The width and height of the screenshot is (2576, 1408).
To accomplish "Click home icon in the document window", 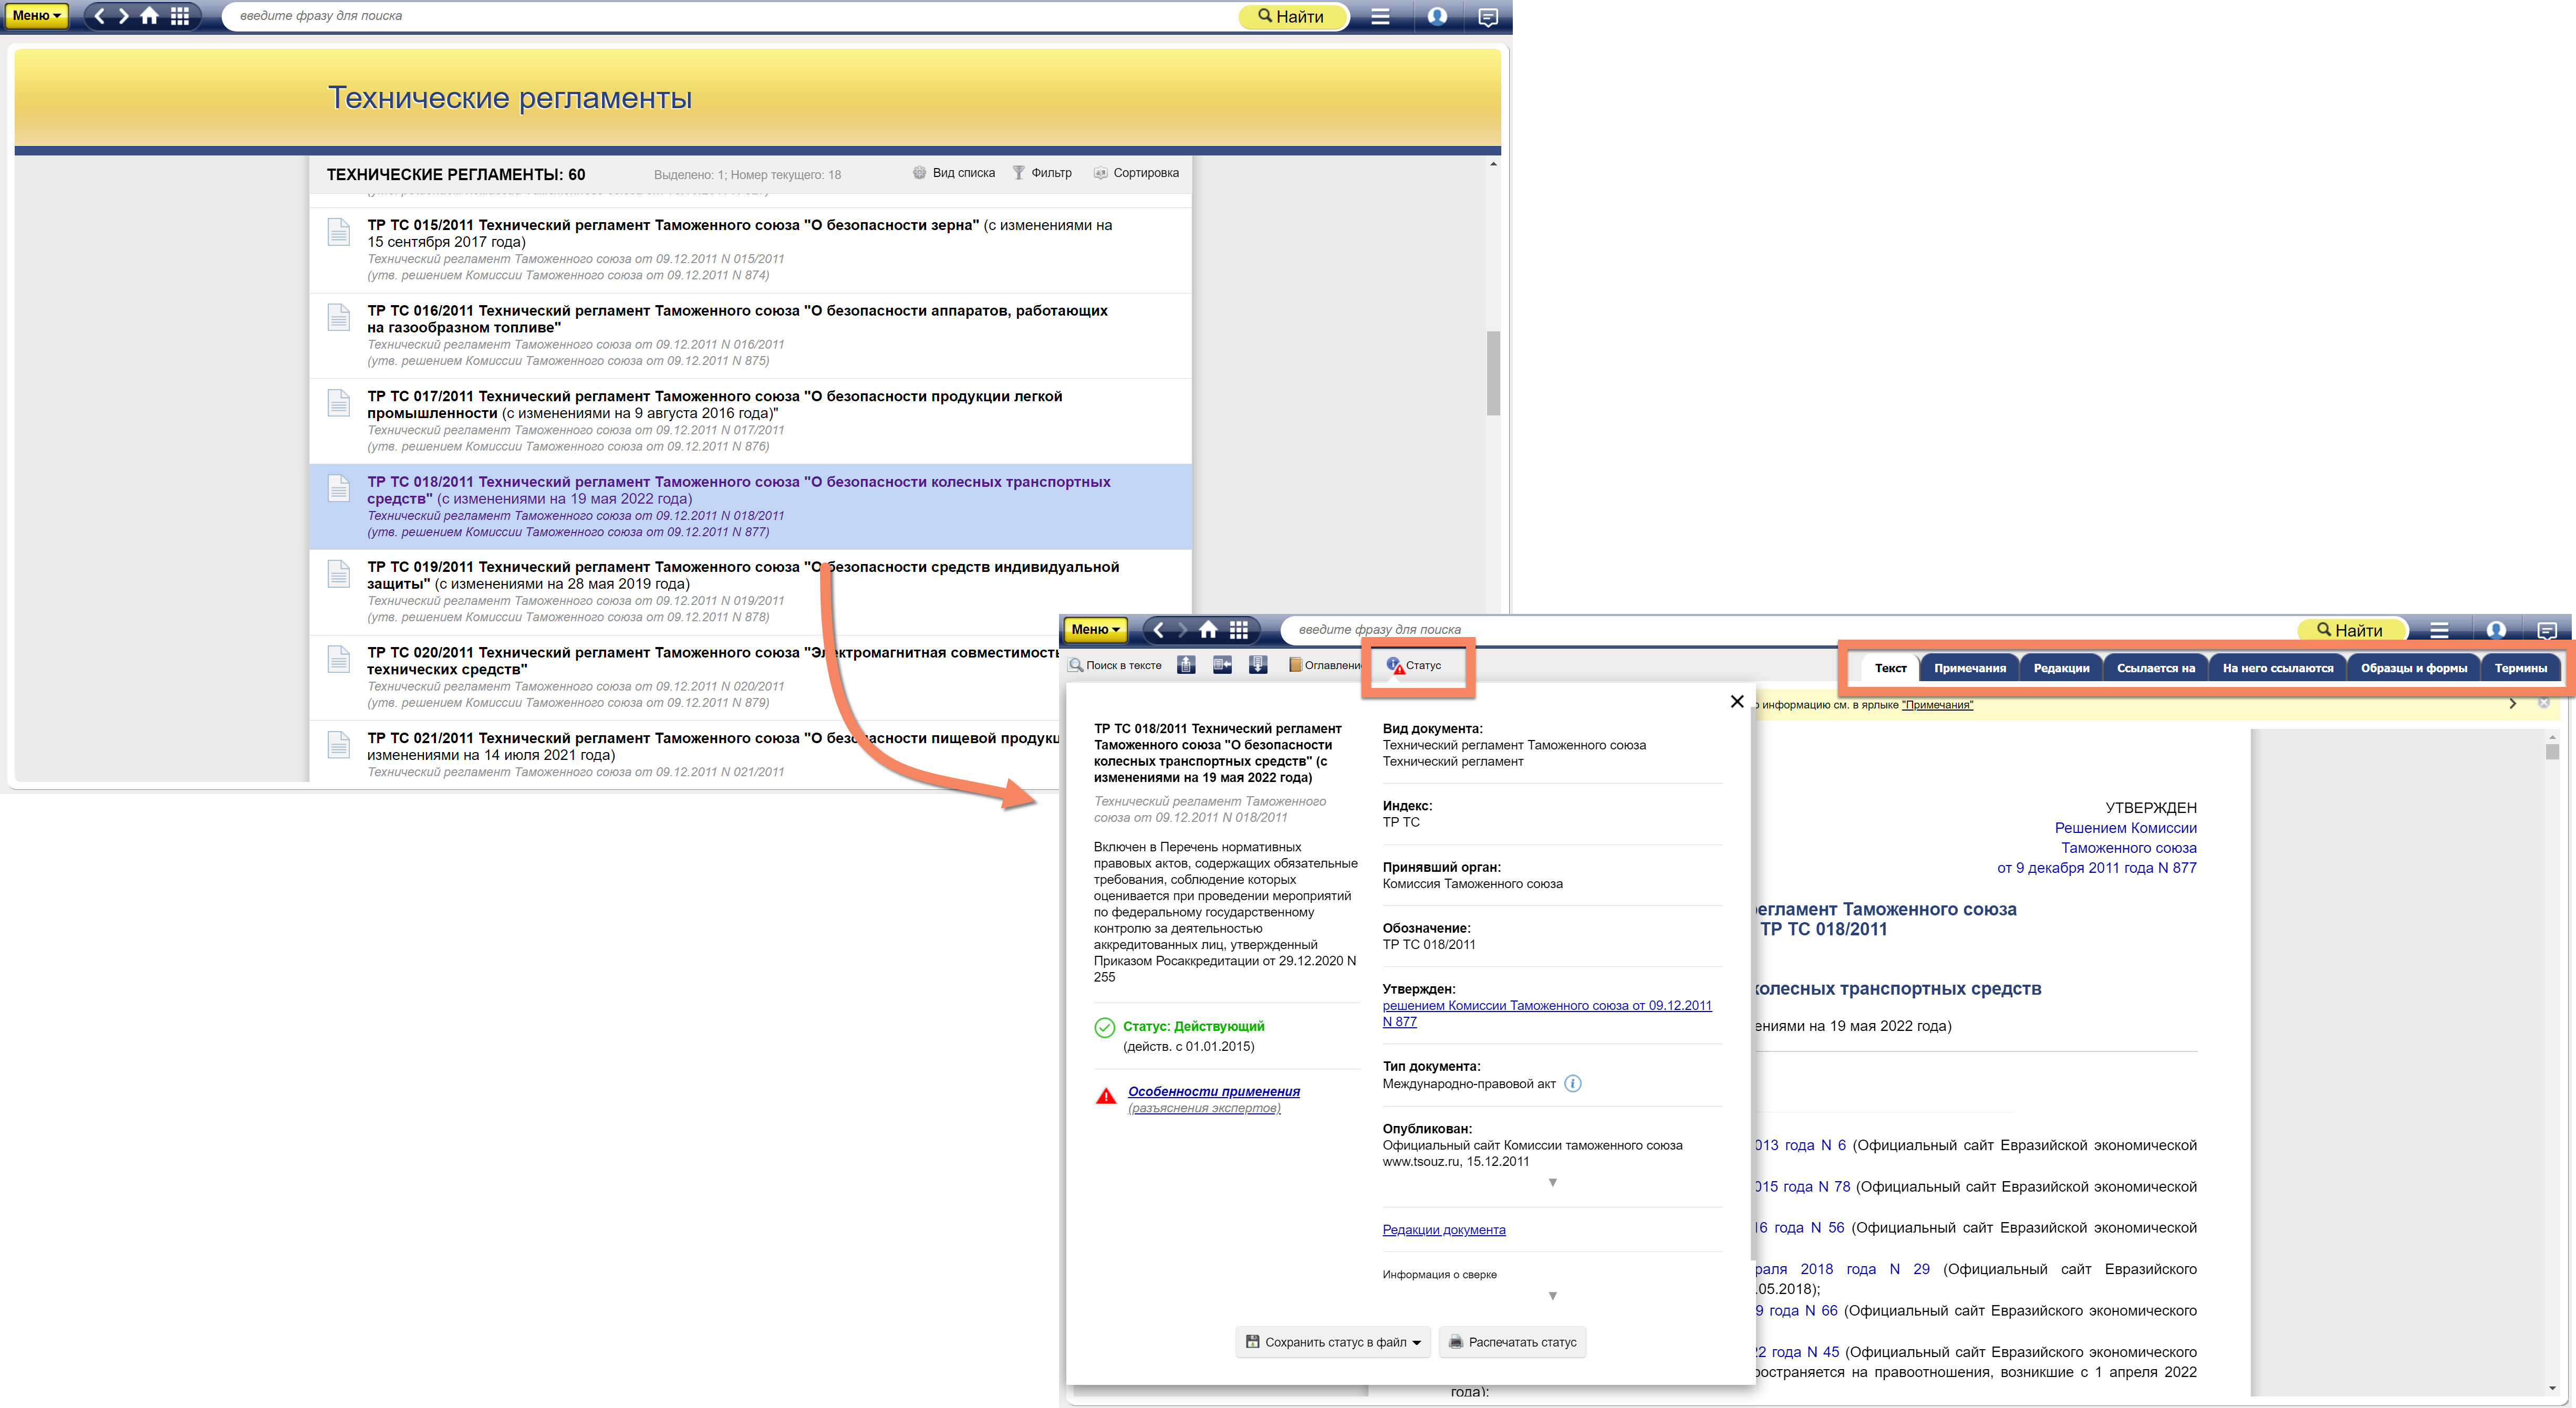I will [x=1209, y=630].
